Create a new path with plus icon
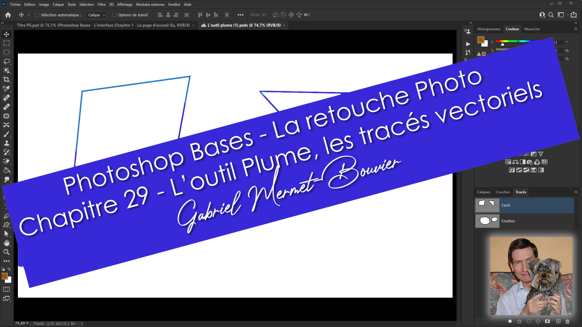 click(x=558, y=322)
